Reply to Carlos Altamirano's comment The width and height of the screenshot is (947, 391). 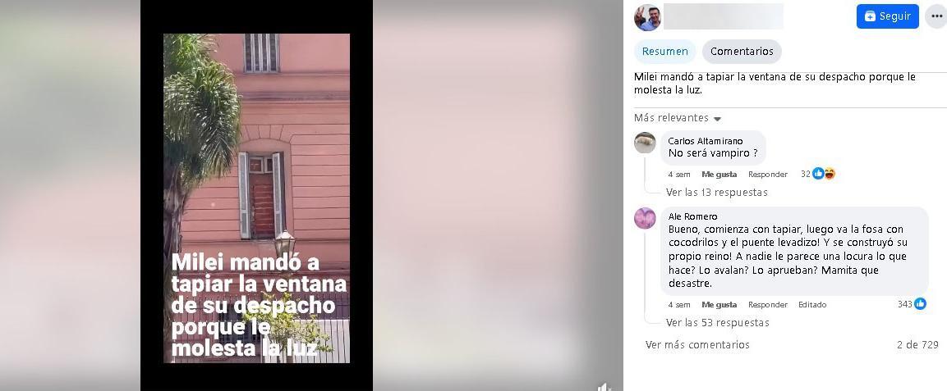pos(768,174)
